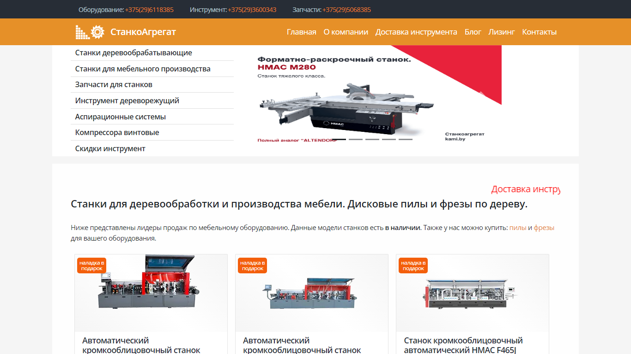Select the third carousel slide indicator
Screen dimensions: 631x354
(x=372, y=139)
